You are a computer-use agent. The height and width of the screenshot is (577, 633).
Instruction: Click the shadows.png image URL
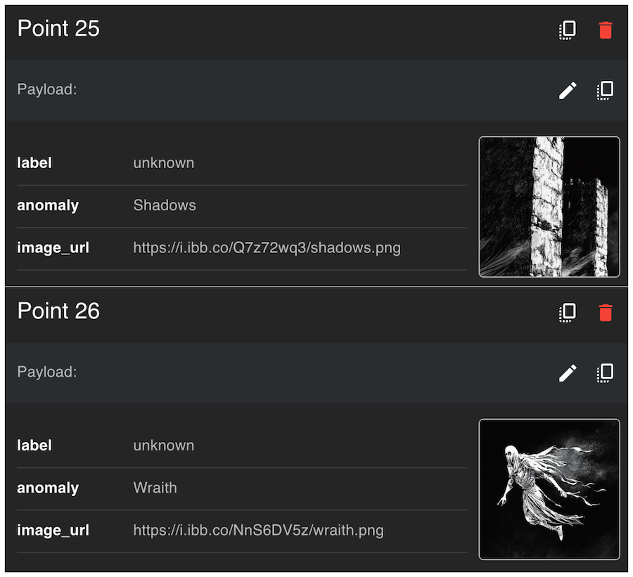pyautogui.click(x=267, y=247)
